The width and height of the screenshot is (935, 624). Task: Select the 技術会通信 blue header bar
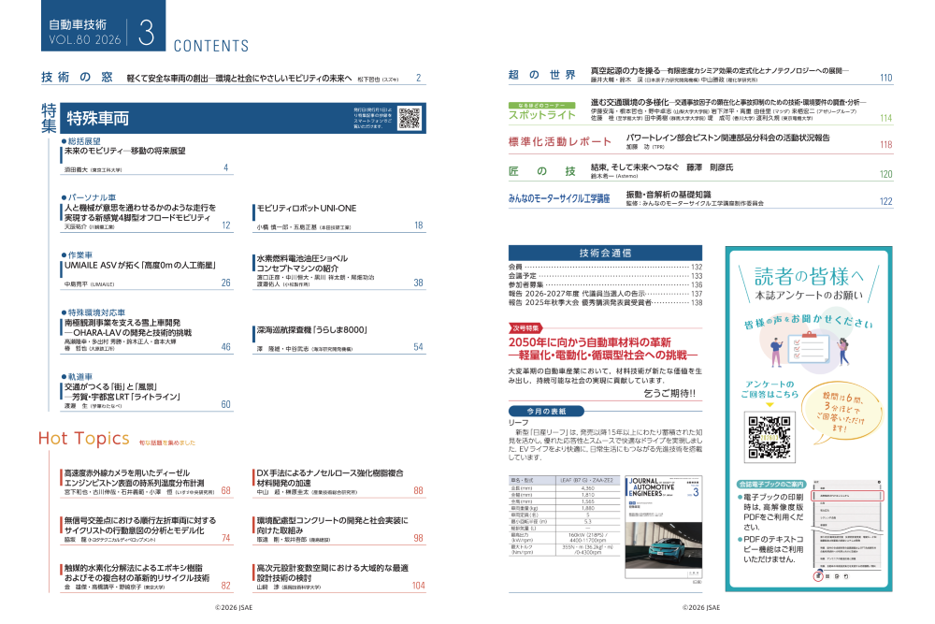(x=605, y=253)
